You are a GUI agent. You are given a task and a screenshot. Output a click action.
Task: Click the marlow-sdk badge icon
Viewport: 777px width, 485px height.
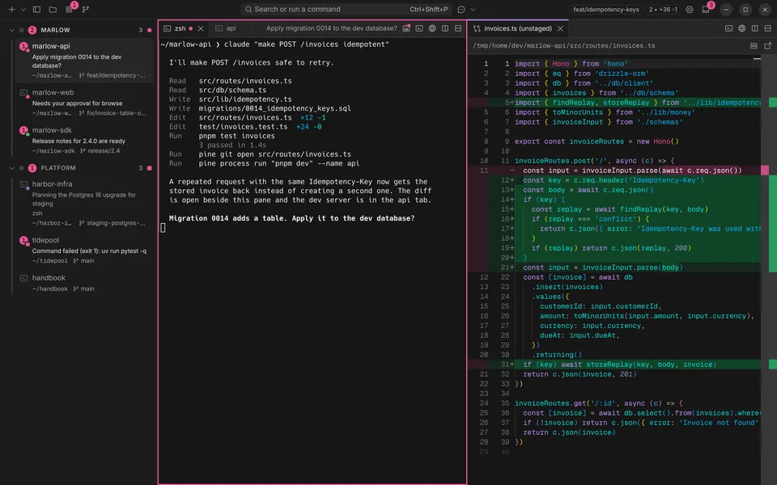(23, 131)
